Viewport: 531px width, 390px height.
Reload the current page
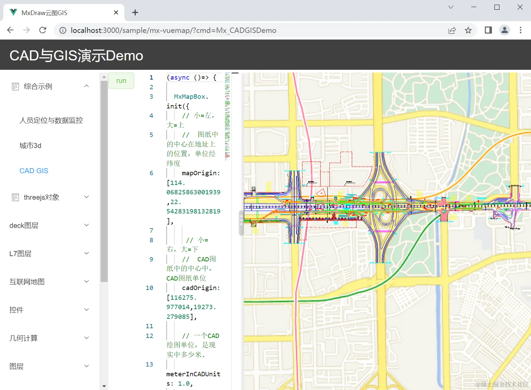tap(43, 30)
